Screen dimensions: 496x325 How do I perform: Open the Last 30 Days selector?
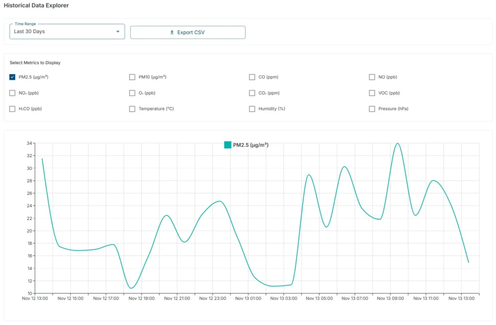67,31
